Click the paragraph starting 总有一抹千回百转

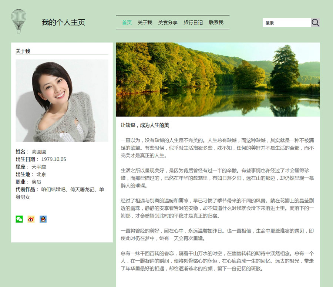[x=217, y=261]
